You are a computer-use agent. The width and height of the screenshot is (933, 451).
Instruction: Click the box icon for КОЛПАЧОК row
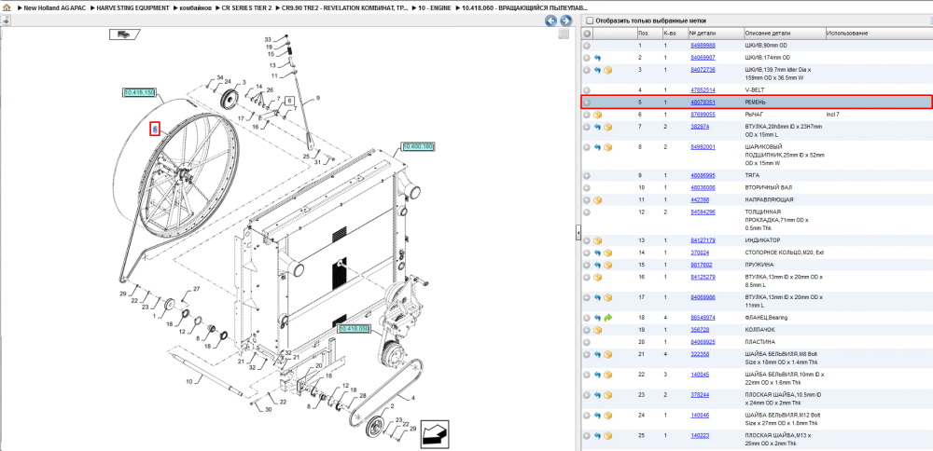[597, 330]
